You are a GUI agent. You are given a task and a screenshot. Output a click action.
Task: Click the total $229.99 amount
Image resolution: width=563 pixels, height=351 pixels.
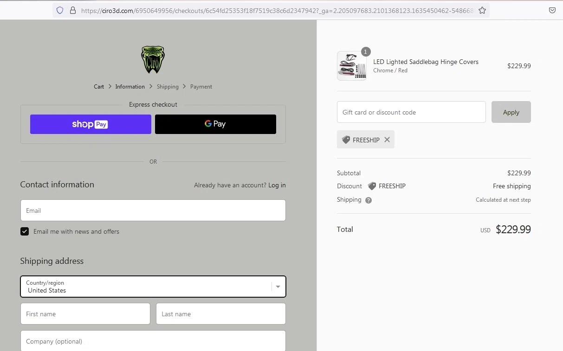(513, 230)
